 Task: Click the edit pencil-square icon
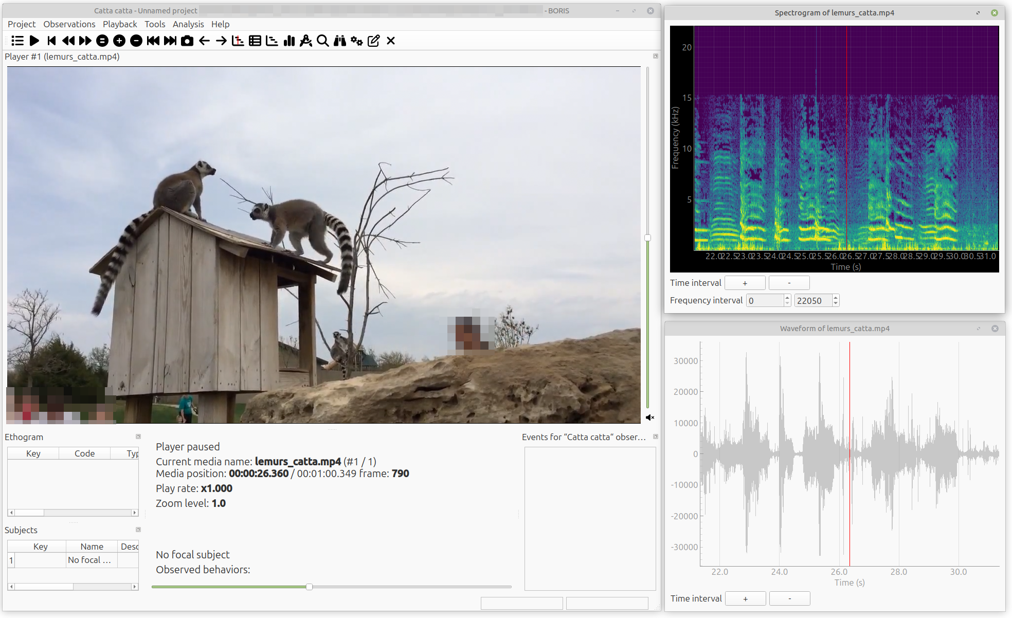(x=374, y=41)
